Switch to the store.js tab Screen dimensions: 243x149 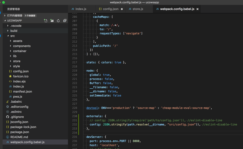pos(138,9)
